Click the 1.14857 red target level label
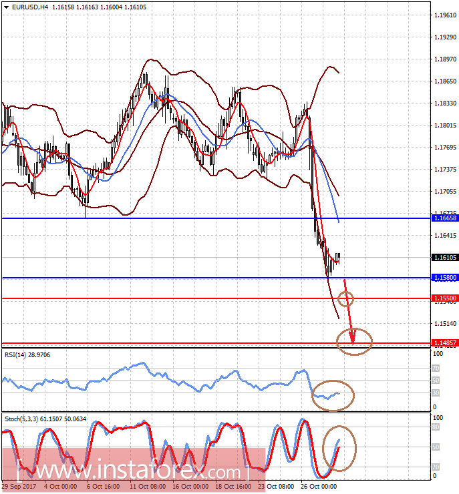This screenshot has height=494, width=459. tap(443, 343)
